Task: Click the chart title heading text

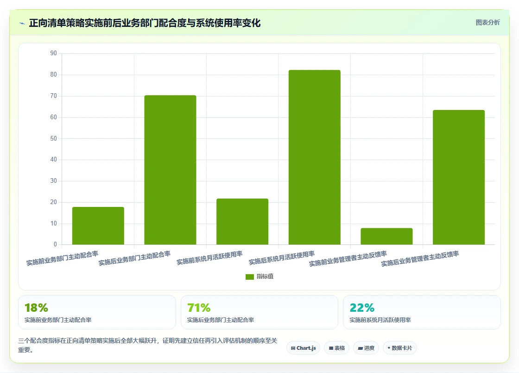Action: pos(145,23)
